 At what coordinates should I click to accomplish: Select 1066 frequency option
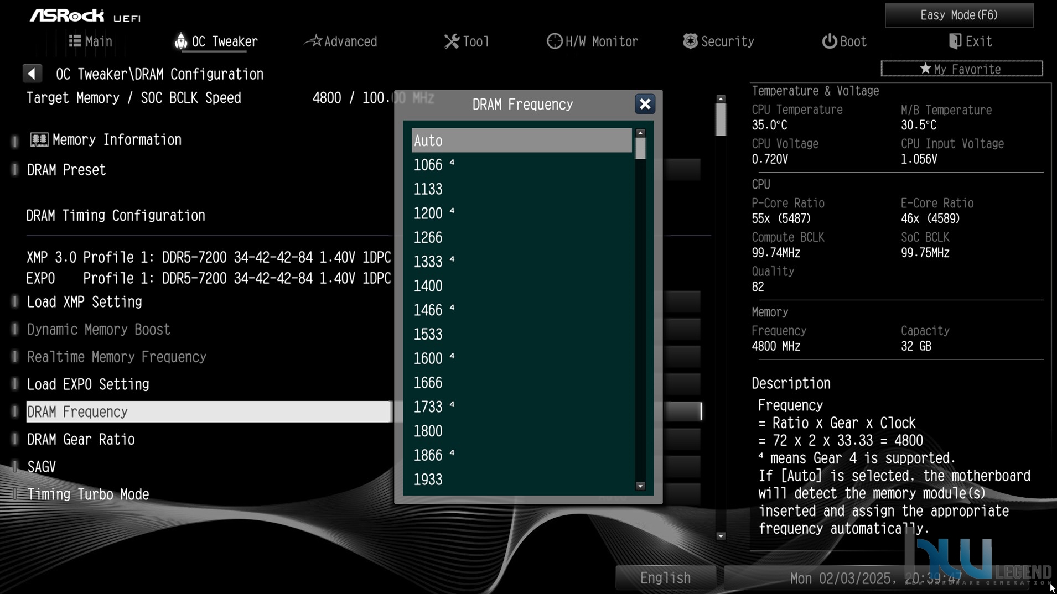521,165
